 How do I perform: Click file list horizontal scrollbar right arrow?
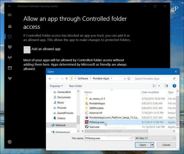[x=174, y=131]
